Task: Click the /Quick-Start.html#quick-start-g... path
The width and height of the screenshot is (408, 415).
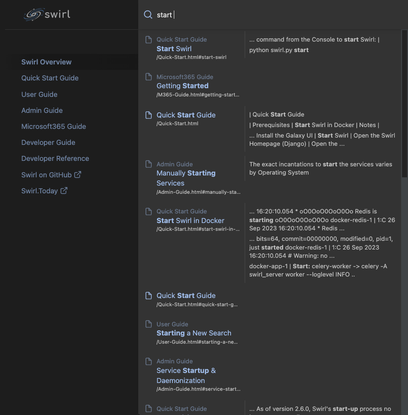Action: (197, 305)
